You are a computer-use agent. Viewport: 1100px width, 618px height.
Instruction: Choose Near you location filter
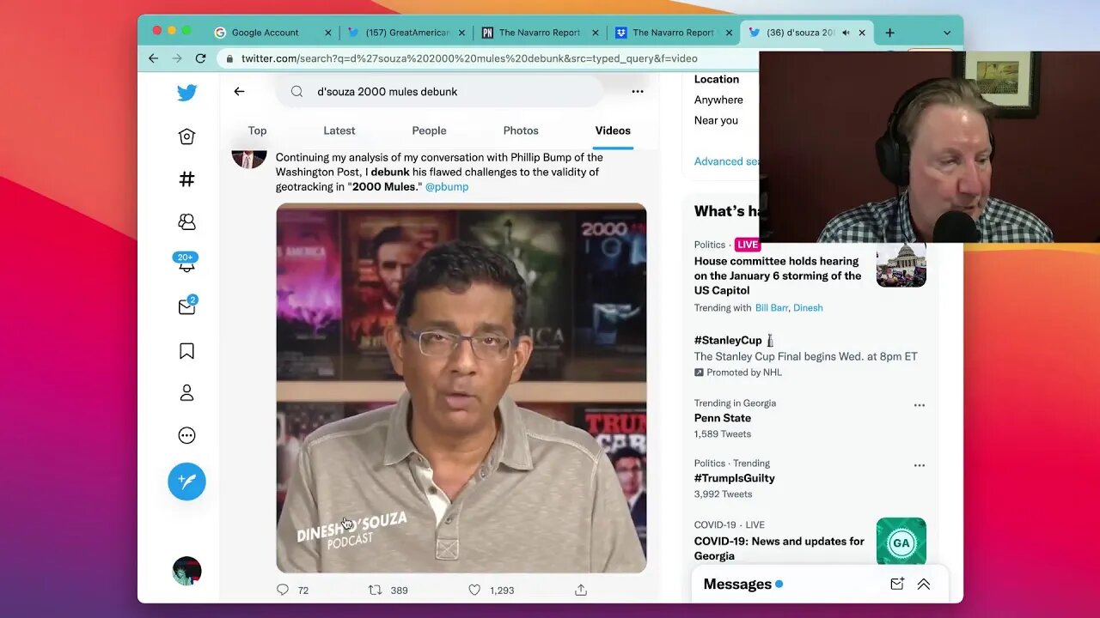(x=716, y=120)
